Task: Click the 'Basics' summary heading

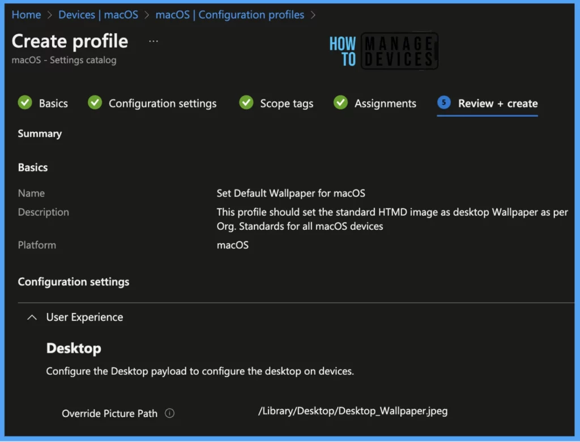Action: point(33,168)
